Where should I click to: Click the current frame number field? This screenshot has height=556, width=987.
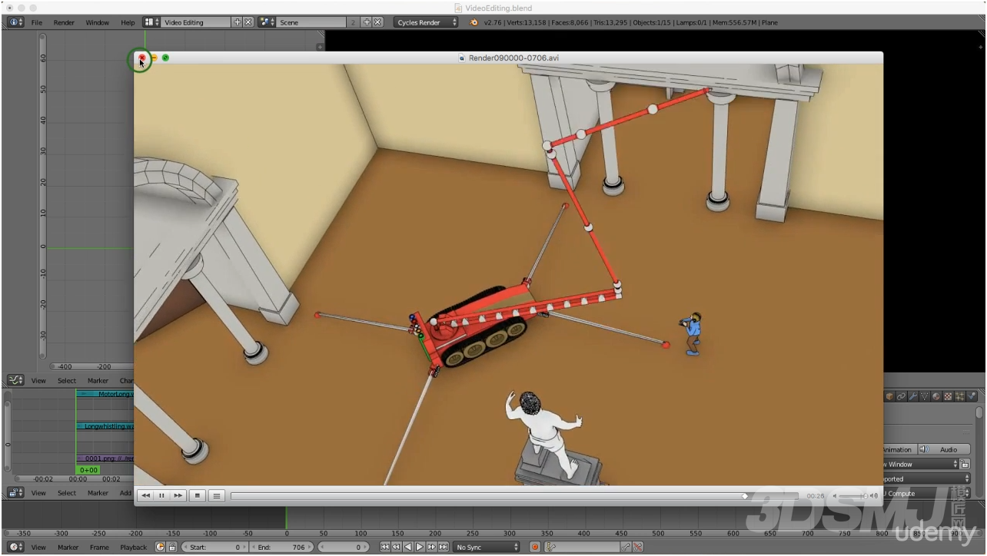point(344,547)
